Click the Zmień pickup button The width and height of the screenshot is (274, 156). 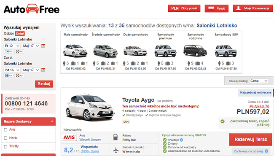point(20,34)
